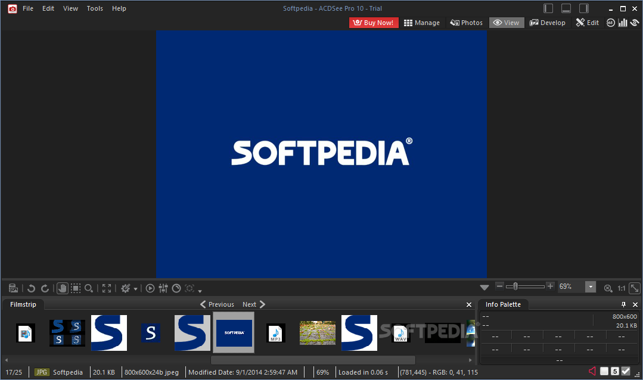Select the highlighted Softpedia logo thumbnail
This screenshot has width=643, height=380.
234,332
